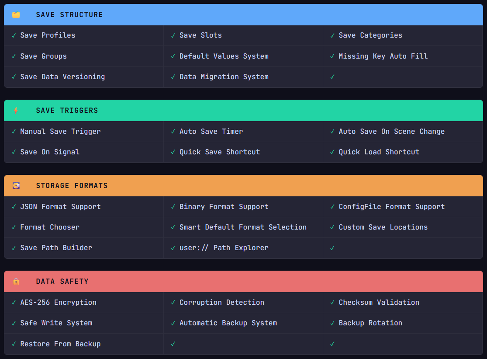Click the disk icon beside Storage Formats
Image resolution: width=487 pixels, height=359 pixels.
point(16,186)
